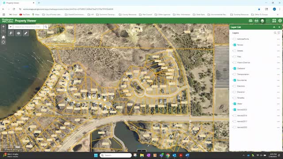Image resolution: width=283 pixels, height=159 pixels.
Task: Collapse the Layer List panel
Action: tap(274, 27)
